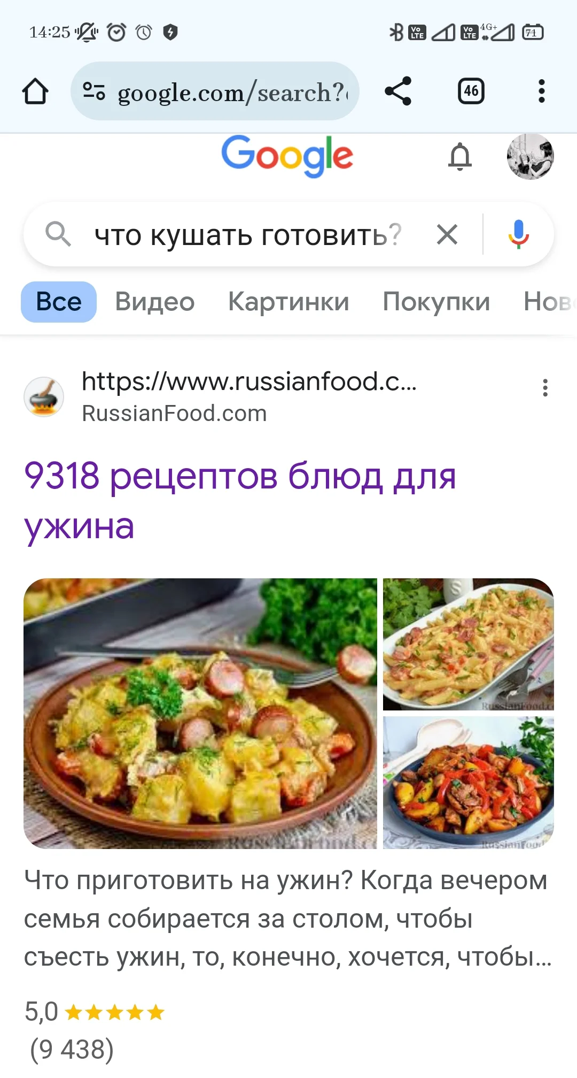The height and width of the screenshot is (1078, 577).
Task: Clear the search query with X
Action: [x=447, y=234]
